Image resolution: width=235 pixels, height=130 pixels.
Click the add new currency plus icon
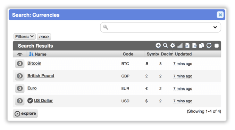pyautogui.click(x=158, y=45)
